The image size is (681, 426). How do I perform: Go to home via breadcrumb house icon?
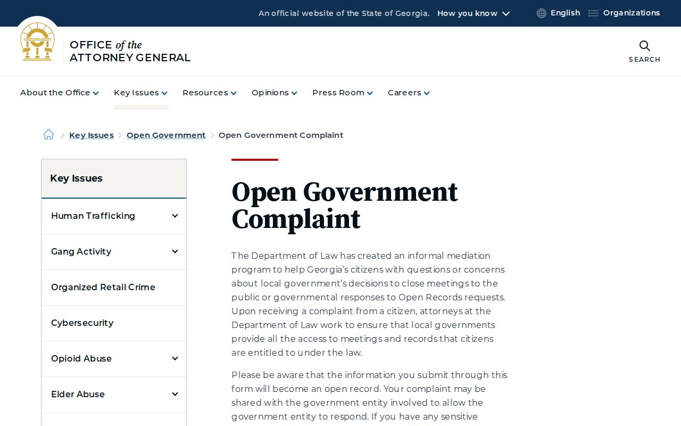click(x=48, y=135)
